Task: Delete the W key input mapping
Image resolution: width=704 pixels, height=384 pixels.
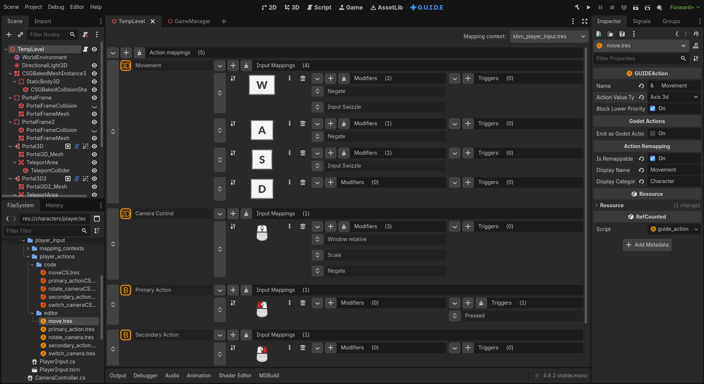Action: 303,78
